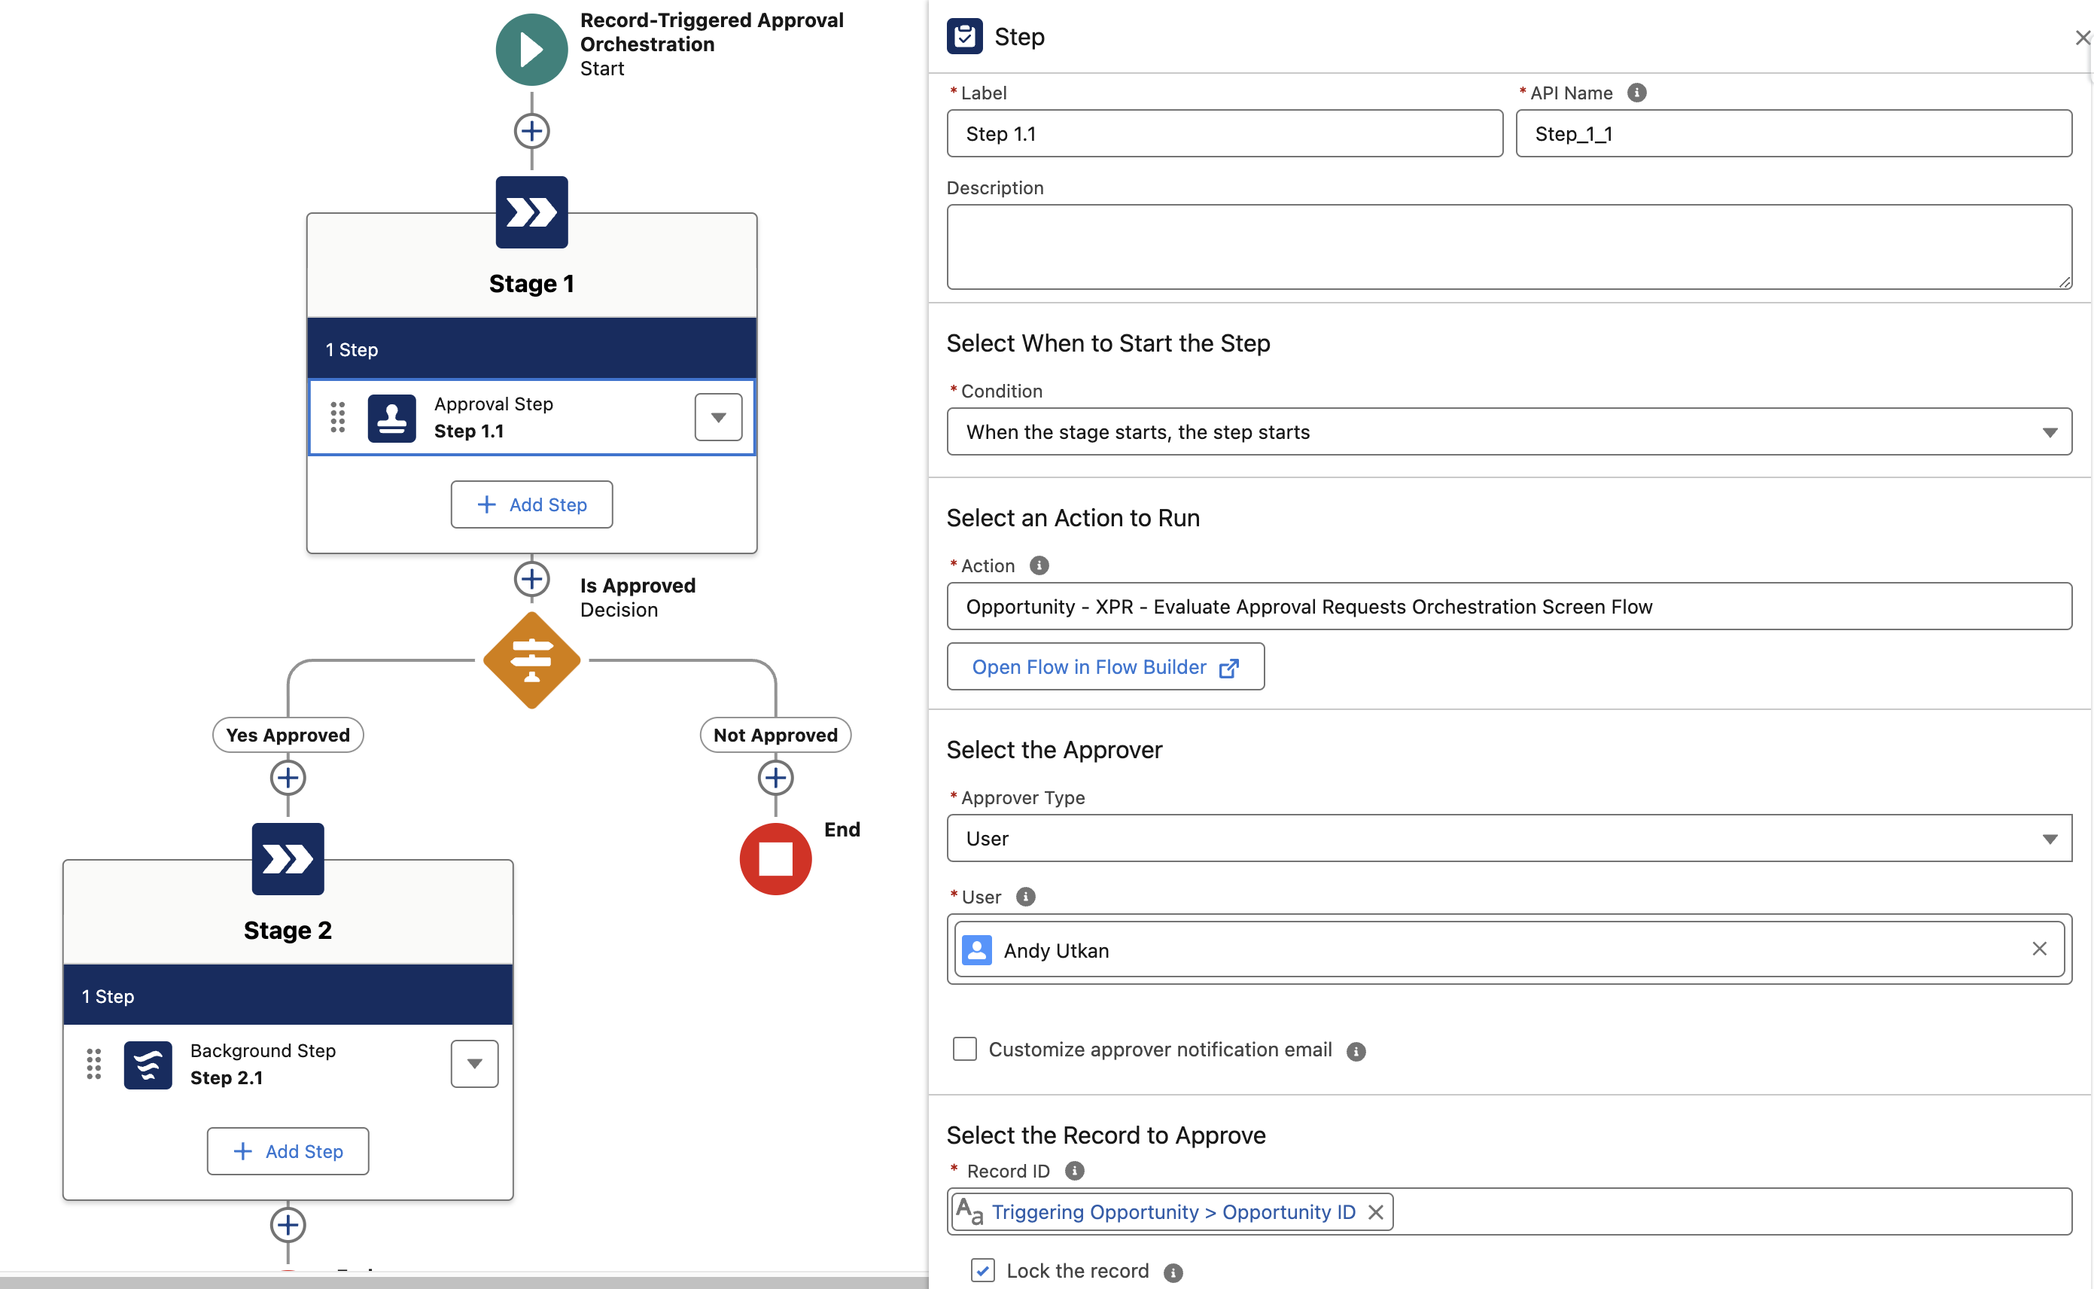Click the green Start play icon
Viewport: 2094px width, 1289px height.
coord(531,50)
